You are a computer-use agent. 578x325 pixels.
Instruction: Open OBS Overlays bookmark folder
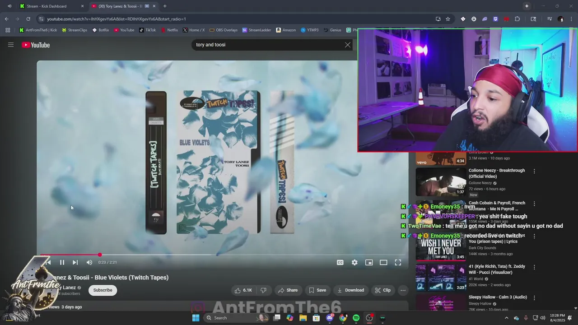(223, 30)
